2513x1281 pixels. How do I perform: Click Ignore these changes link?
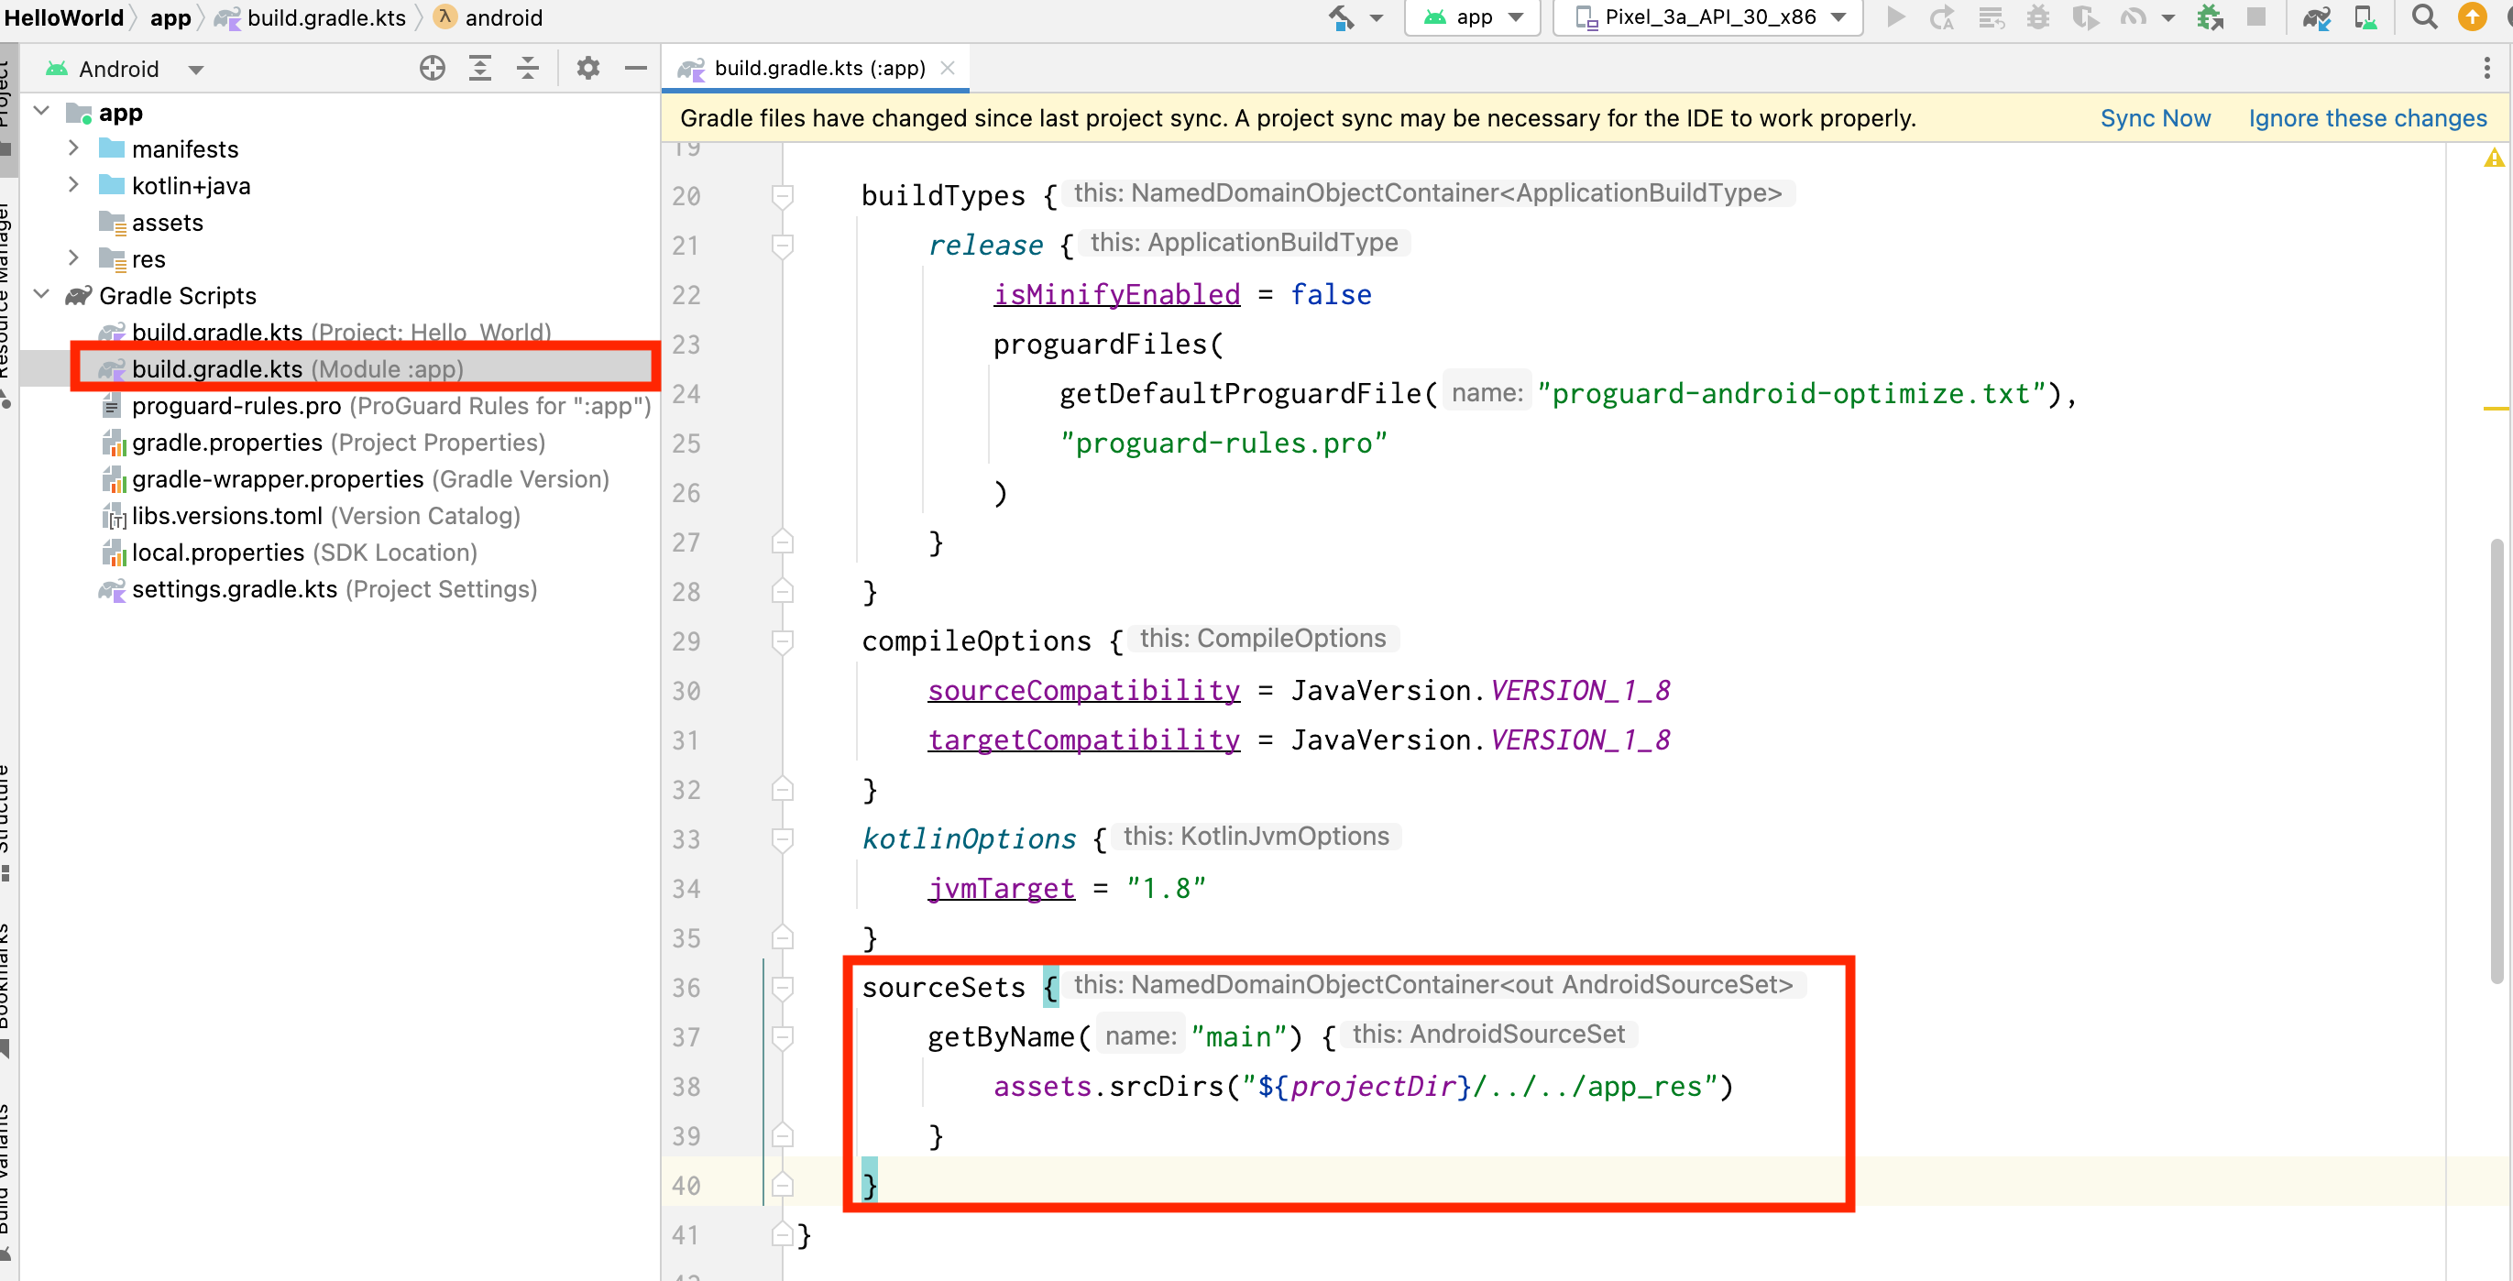(2366, 118)
